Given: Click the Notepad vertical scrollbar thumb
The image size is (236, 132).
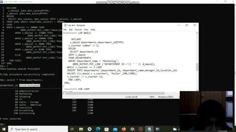Looking at the screenshot, I should click(x=197, y=67).
